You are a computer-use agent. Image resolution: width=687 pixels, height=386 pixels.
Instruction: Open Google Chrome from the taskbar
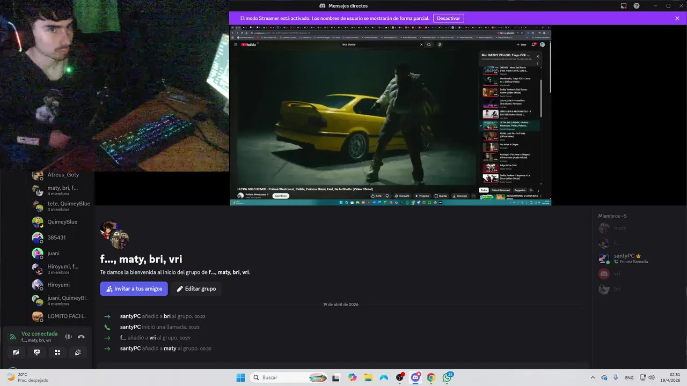coord(431,377)
